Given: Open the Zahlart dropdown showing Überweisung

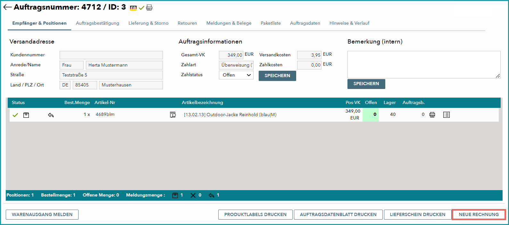Looking at the screenshot, I should pos(236,65).
